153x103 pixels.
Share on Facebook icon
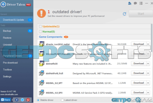(17, 100)
